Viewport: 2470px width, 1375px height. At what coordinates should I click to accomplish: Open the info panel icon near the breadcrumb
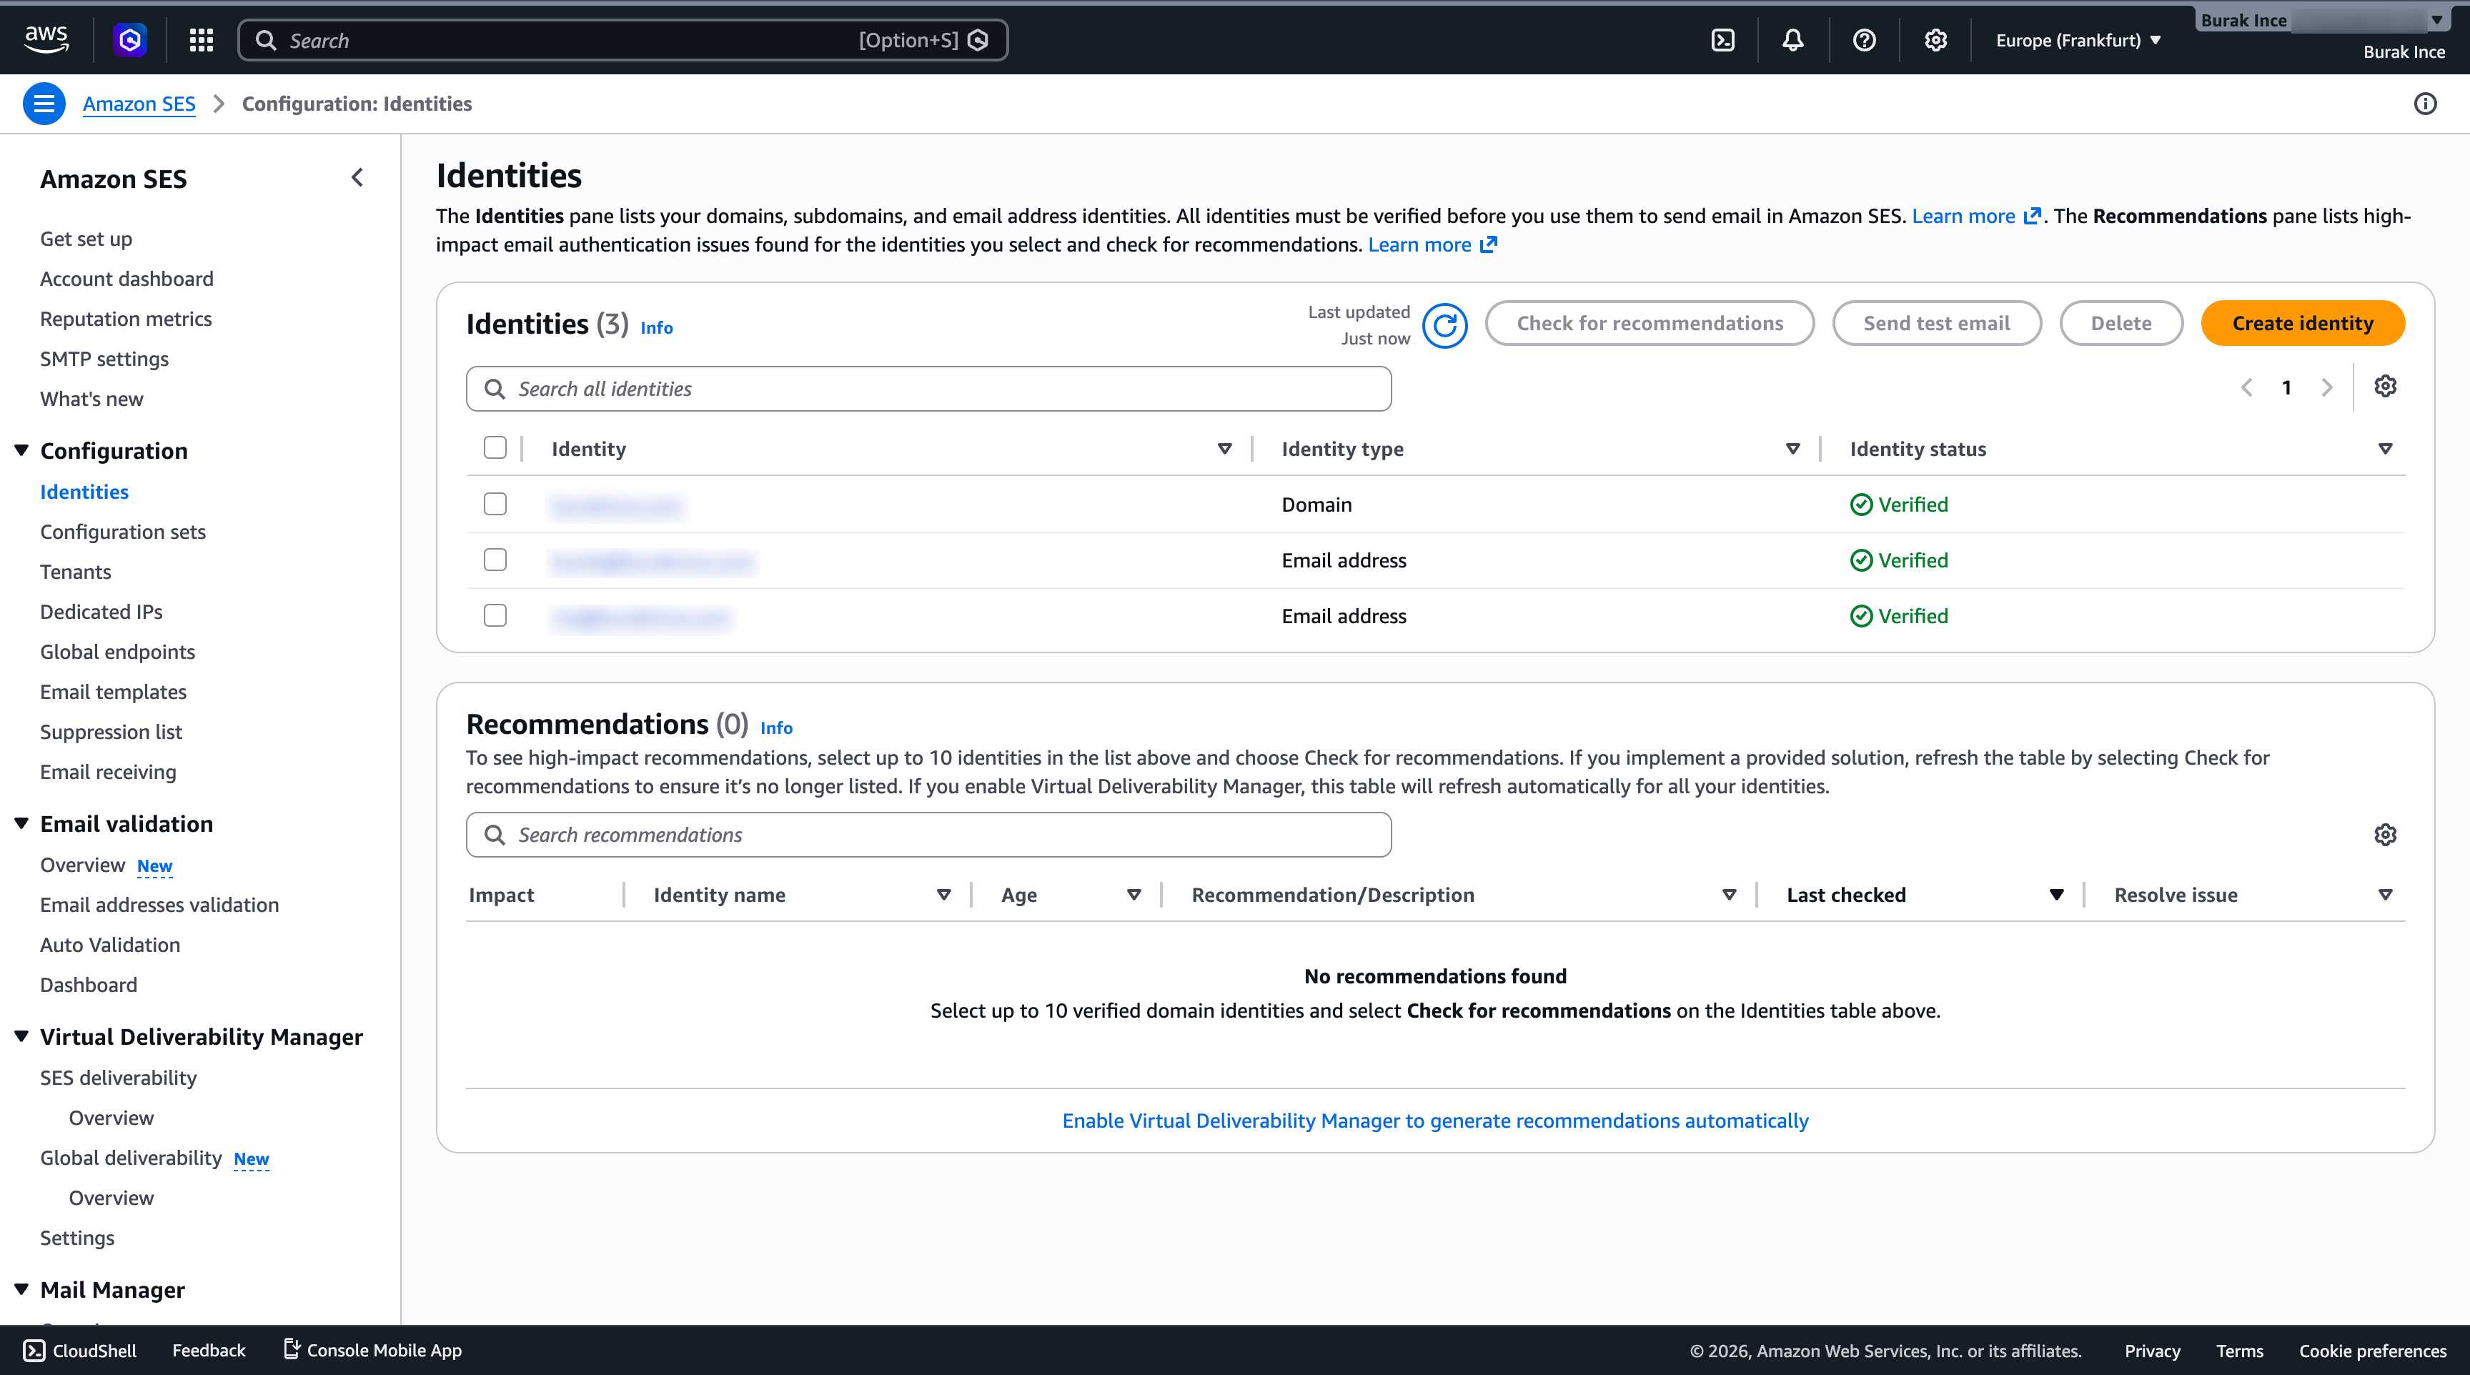point(2425,104)
